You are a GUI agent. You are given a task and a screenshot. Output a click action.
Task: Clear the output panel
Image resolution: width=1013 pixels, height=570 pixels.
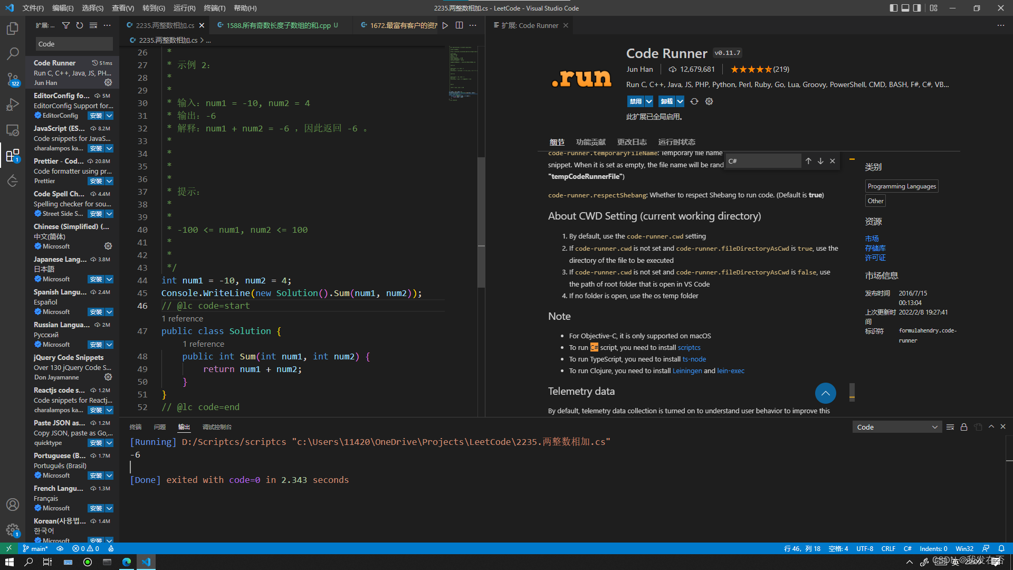pyautogui.click(x=950, y=427)
